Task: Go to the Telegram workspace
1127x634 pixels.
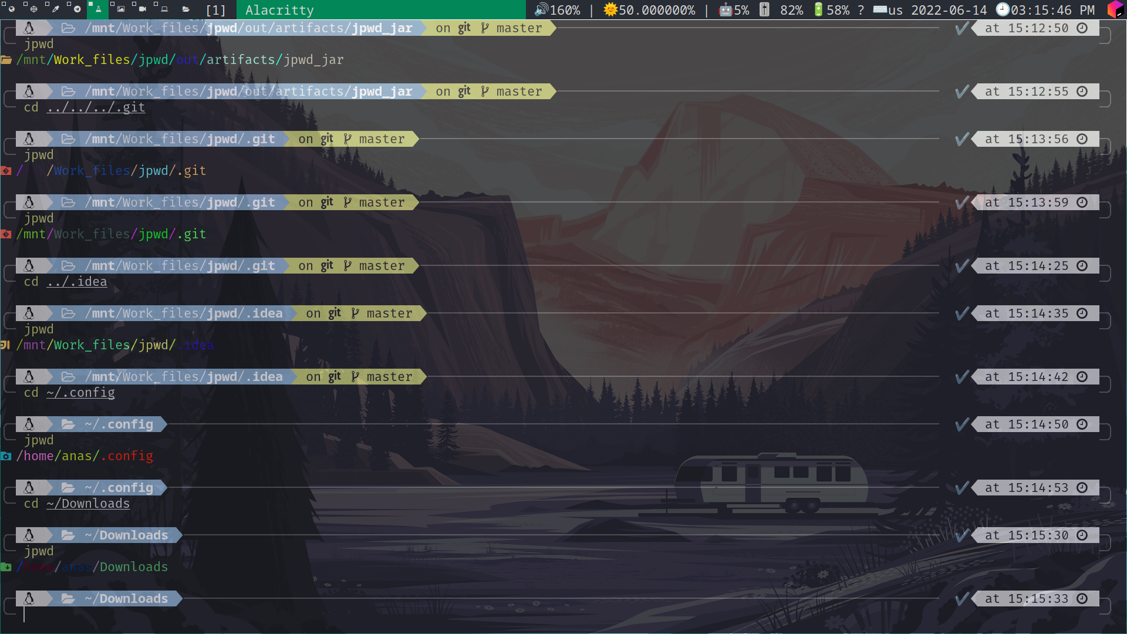Action: click(x=77, y=9)
